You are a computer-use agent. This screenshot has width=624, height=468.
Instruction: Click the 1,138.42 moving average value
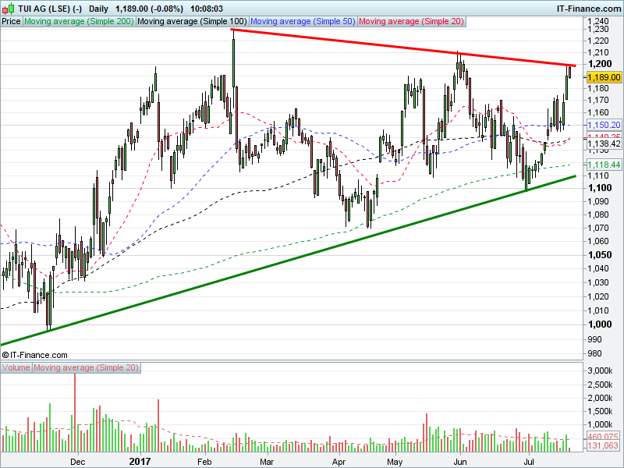click(x=604, y=144)
